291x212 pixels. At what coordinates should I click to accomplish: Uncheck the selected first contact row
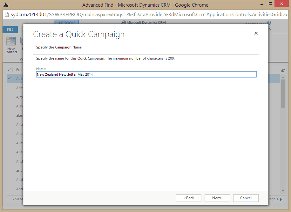point(10,79)
